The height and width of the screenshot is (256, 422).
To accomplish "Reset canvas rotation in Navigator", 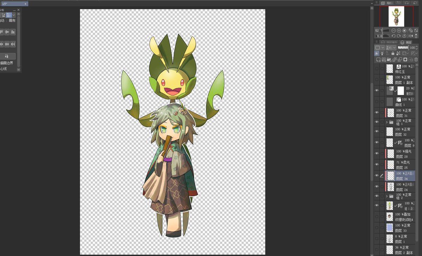I will pyautogui.click(x=404, y=36).
